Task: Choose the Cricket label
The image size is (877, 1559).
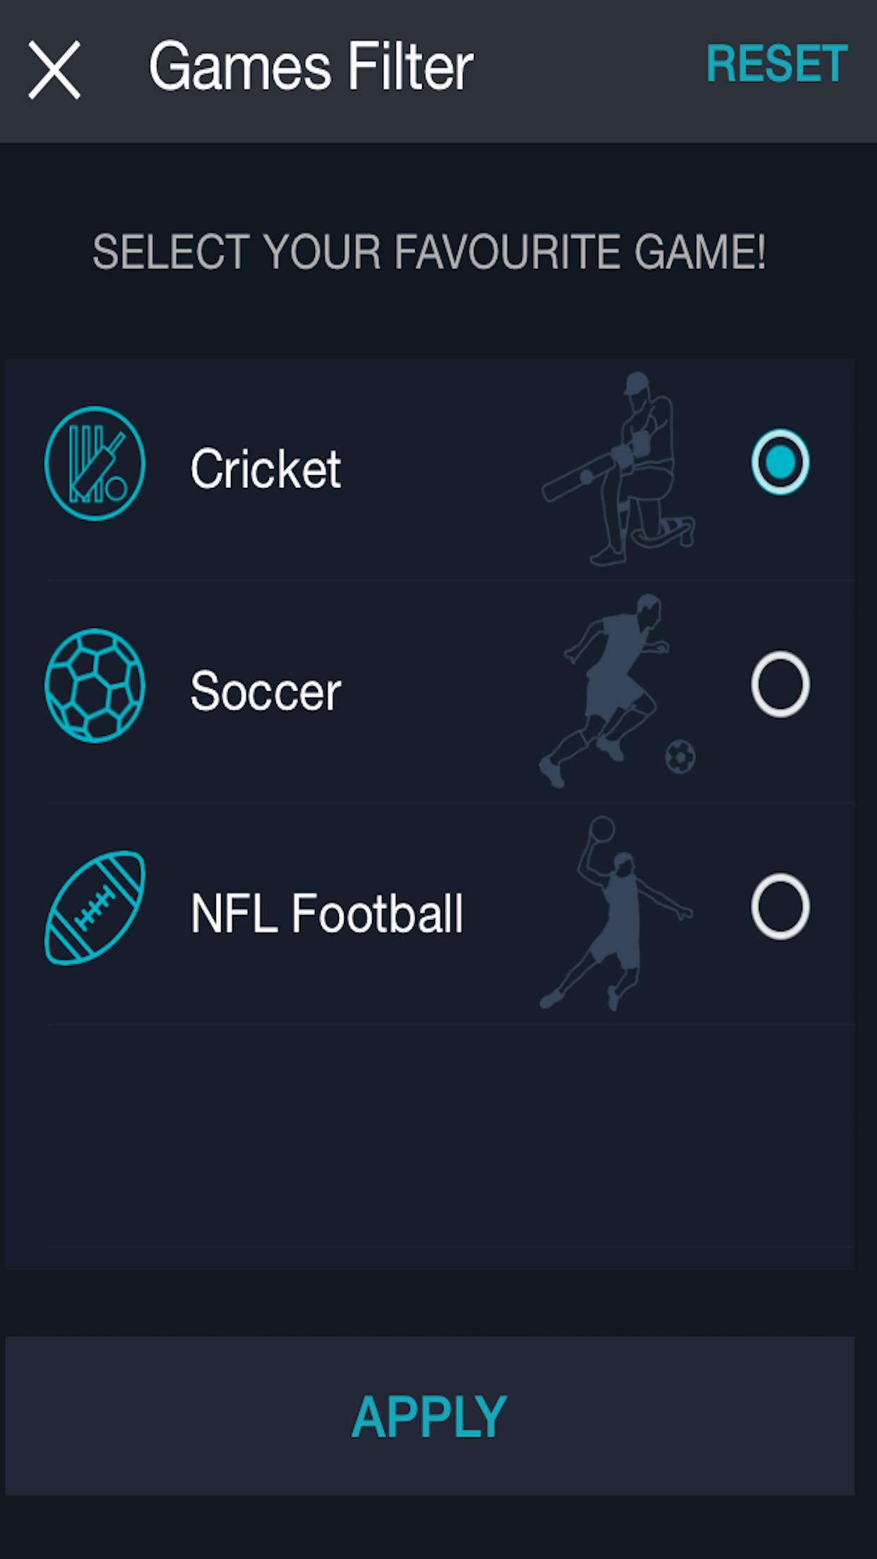Action: tap(266, 469)
